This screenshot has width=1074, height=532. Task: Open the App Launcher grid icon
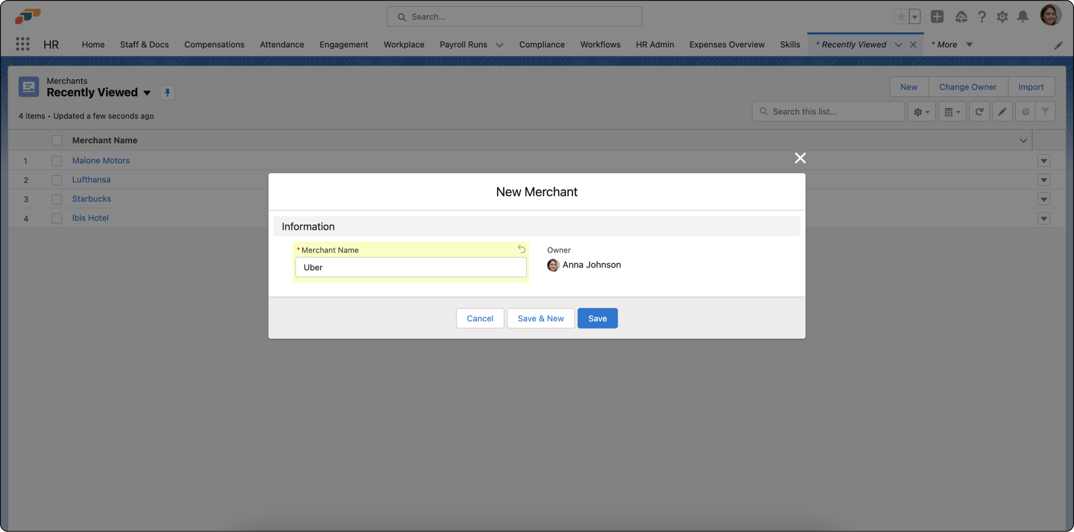tap(22, 44)
